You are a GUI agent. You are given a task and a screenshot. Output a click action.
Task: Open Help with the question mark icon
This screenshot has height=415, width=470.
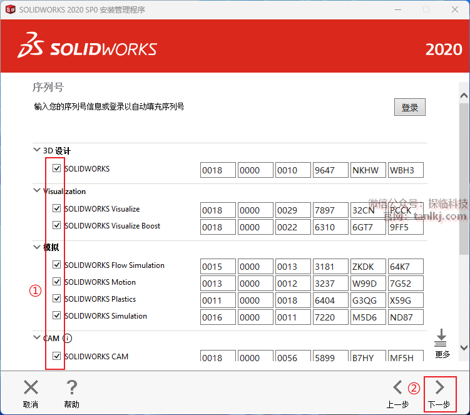tap(72, 387)
